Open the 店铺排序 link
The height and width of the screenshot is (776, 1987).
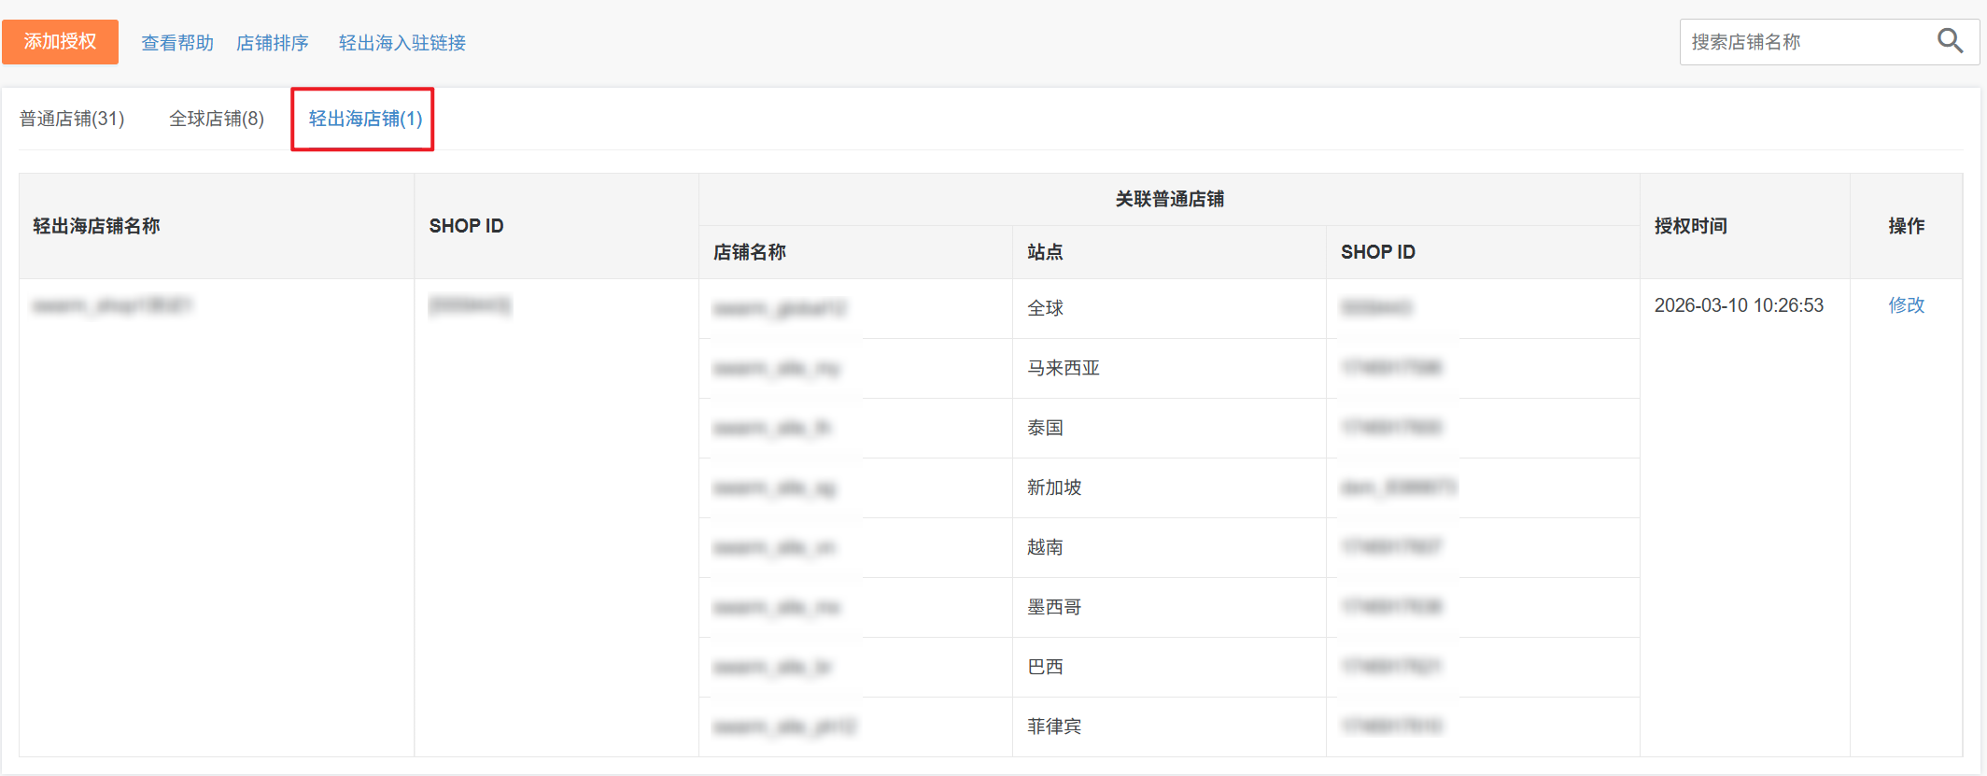pyautogui.click(x=272, y=43)
